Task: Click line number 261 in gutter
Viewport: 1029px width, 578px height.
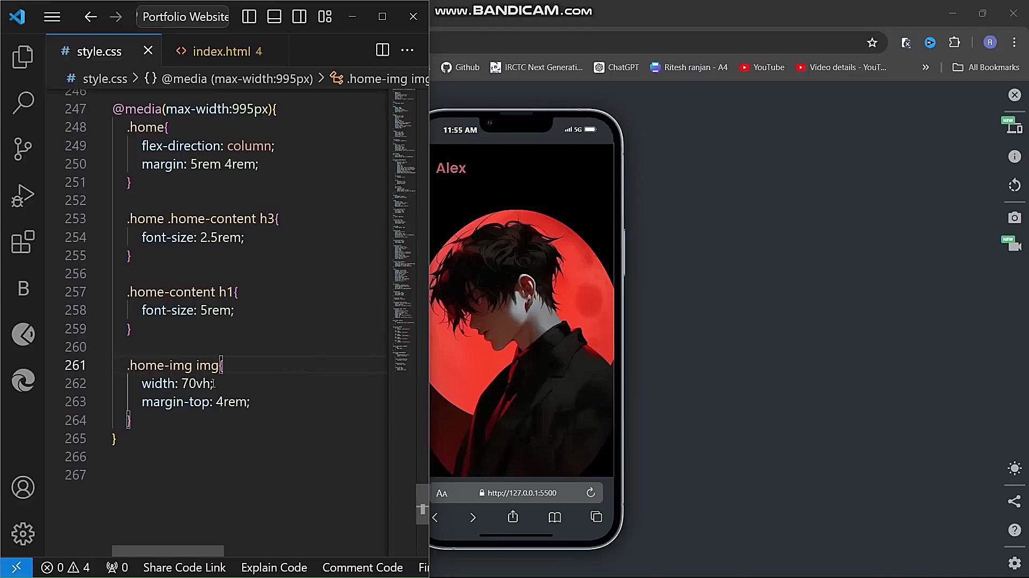Action: click(x=75, y=365)
